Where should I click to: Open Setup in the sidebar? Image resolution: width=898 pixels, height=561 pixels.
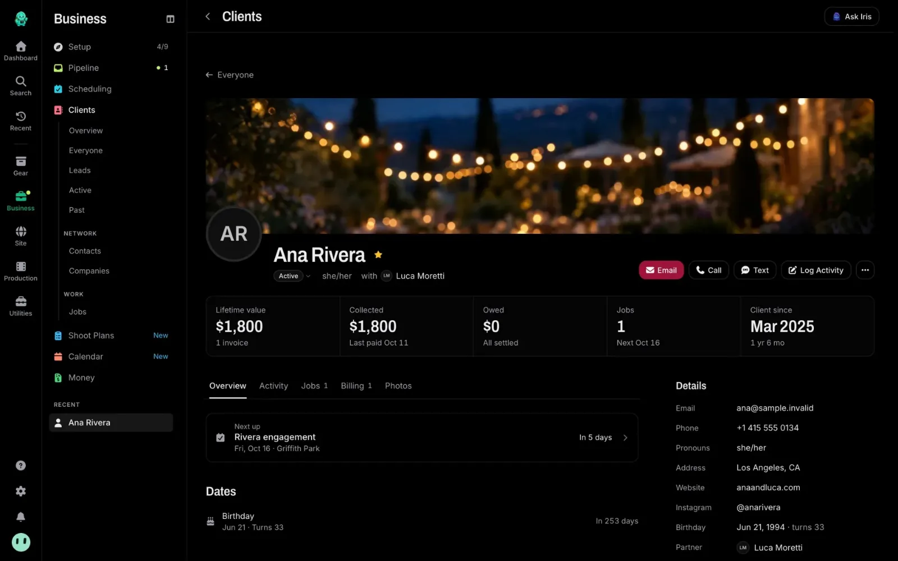(111, 47)
